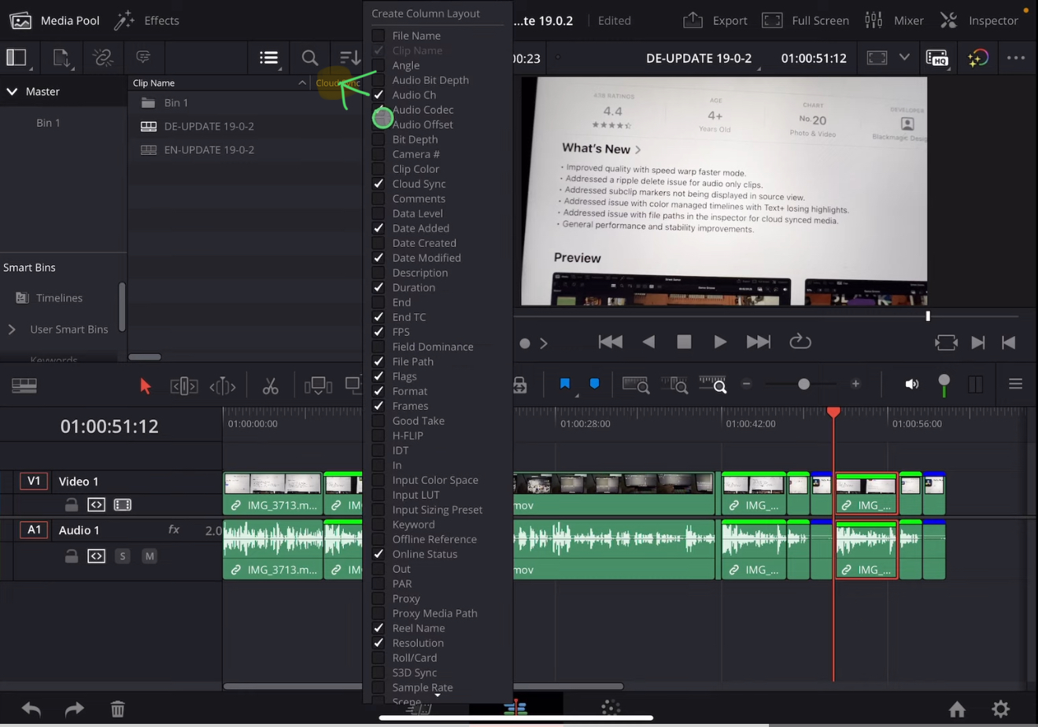Mute the timeline volume speaker
The height and width of the screenshot is (727, 1038).
tap(912, 384)
